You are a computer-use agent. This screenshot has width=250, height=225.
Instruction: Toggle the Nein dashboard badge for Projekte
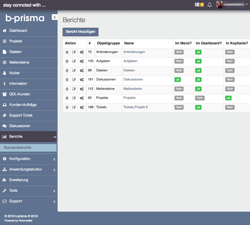click(200, 98)
